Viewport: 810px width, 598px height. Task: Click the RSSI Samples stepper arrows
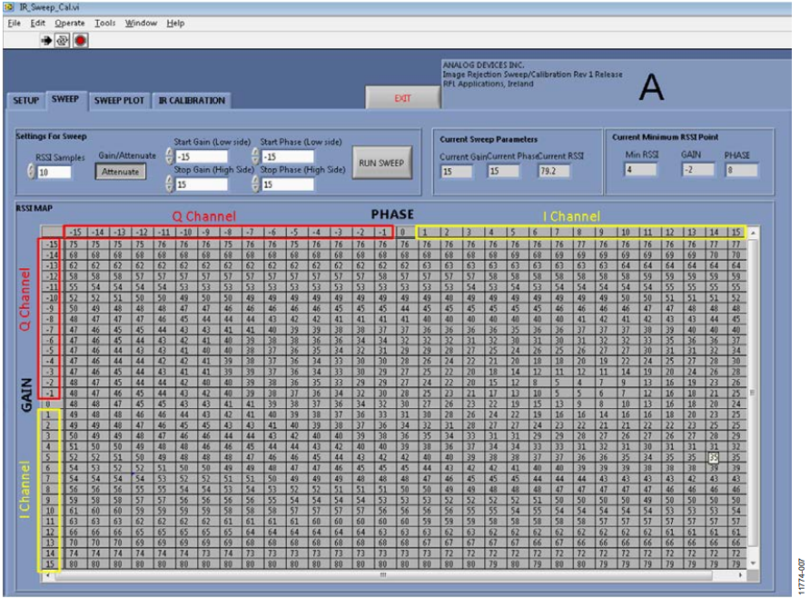pyautogui.click(x=31, y=172)
